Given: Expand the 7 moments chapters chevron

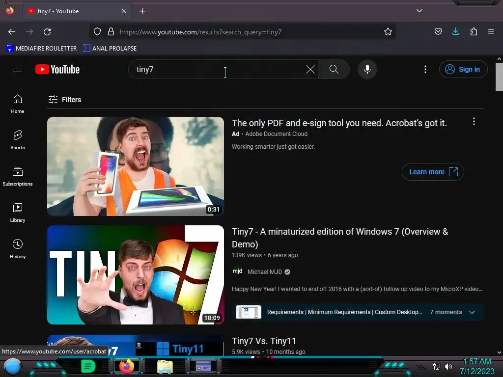Looking at the screenshot, I should (472, 312).
